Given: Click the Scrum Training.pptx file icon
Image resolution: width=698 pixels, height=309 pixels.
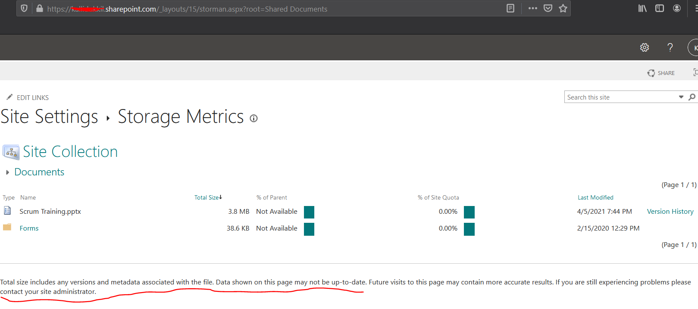Looking at the screenshot, I should tap(7, 211).
